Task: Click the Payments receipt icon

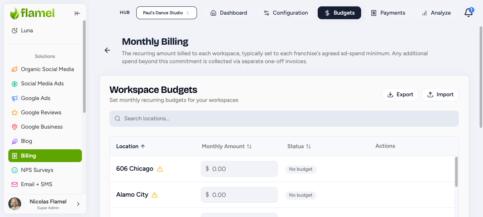Action: click(x=374, y=13)
